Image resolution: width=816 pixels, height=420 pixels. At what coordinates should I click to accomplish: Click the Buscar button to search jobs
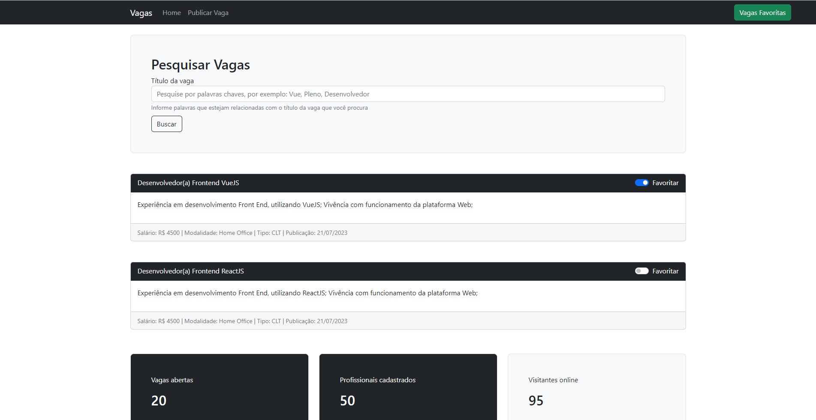(166, 124)
